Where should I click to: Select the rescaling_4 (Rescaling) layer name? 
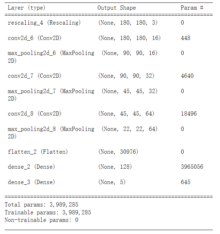coord(44,23)
